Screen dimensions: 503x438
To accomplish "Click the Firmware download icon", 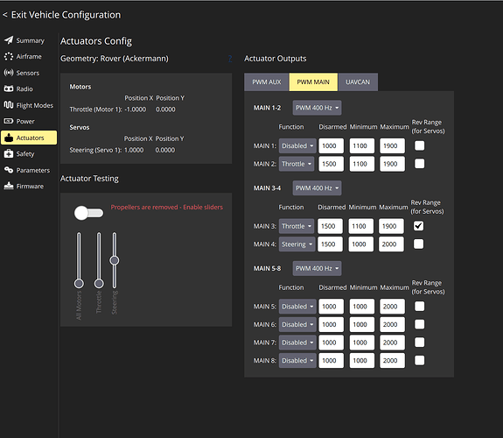I will point(9,186).
